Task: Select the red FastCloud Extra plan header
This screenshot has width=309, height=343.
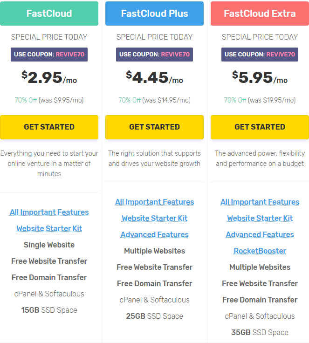Action: (x=260, y=14)
